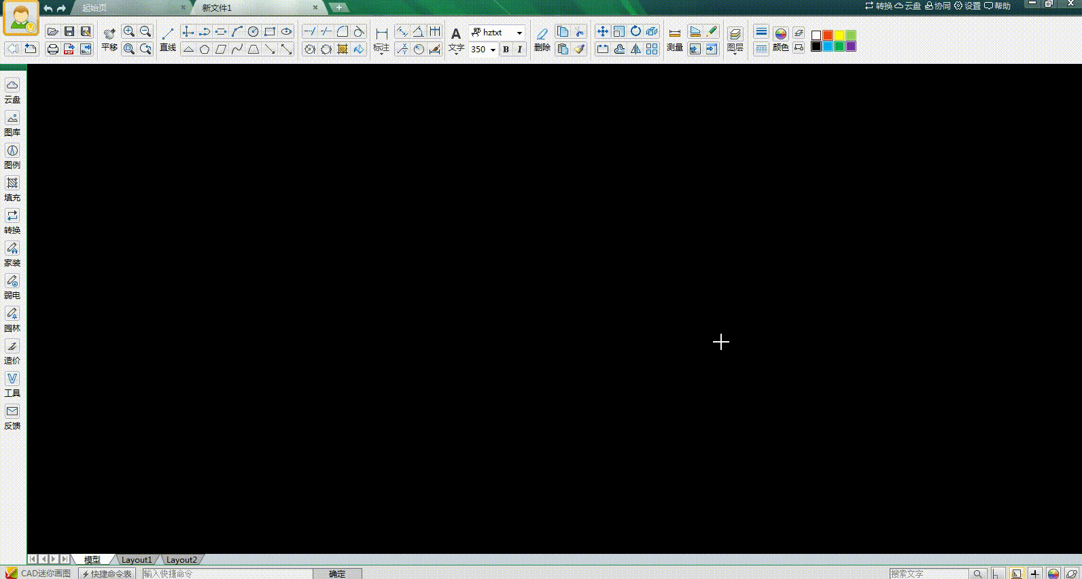Switch to the 起始页 start tab
Screen dimensions: 1082x579
pos(94,7)
